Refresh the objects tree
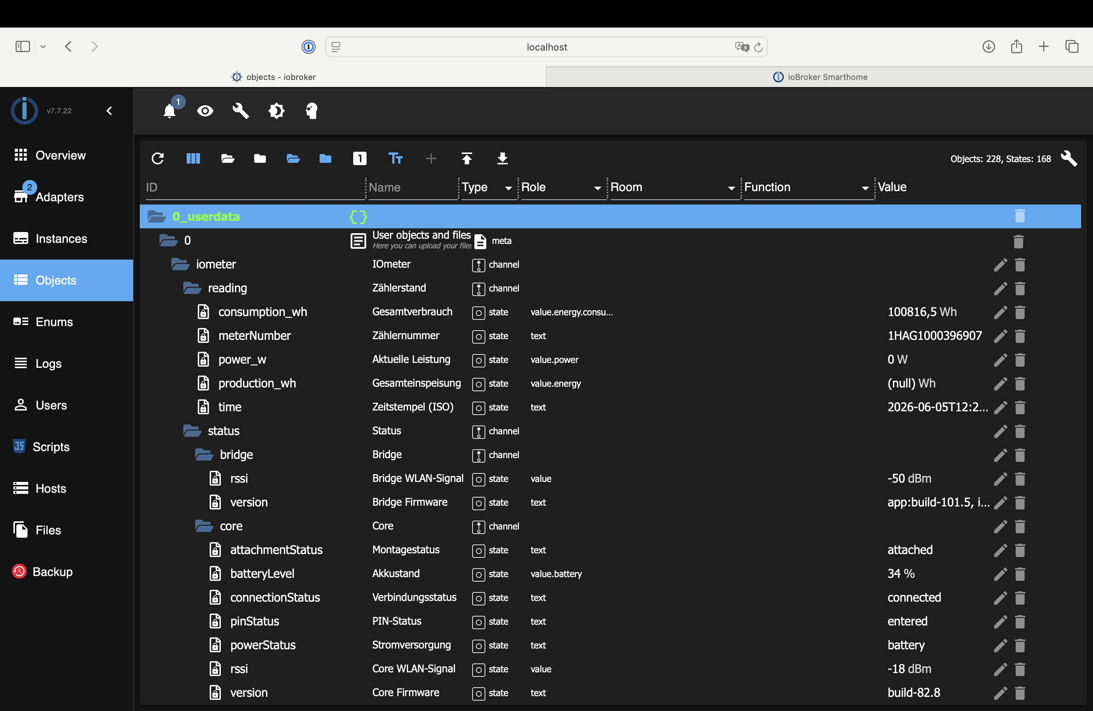Viewport: 1093px width, 711px height. click(x=158, y=158)
